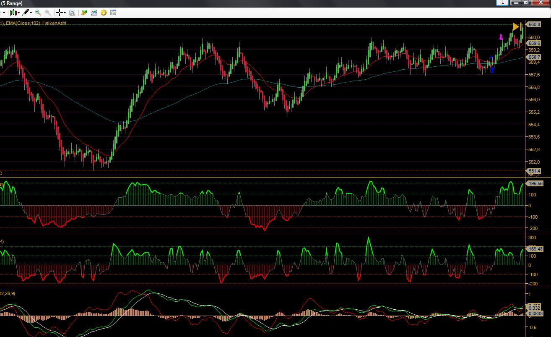551x337 pixels.
Task: Open the Indicators dialog icon
Action: pos(94,13)
